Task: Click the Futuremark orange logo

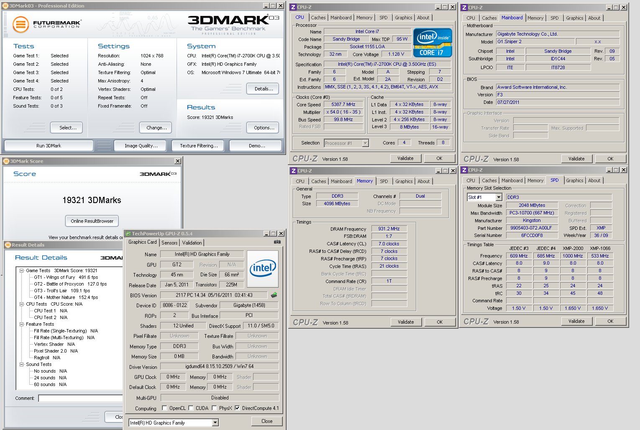Action: [20, 25]
